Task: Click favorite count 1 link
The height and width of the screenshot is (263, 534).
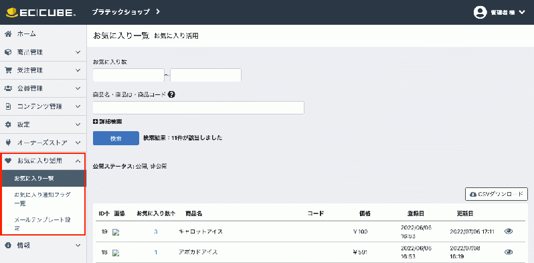Action: tap(156, 252)
